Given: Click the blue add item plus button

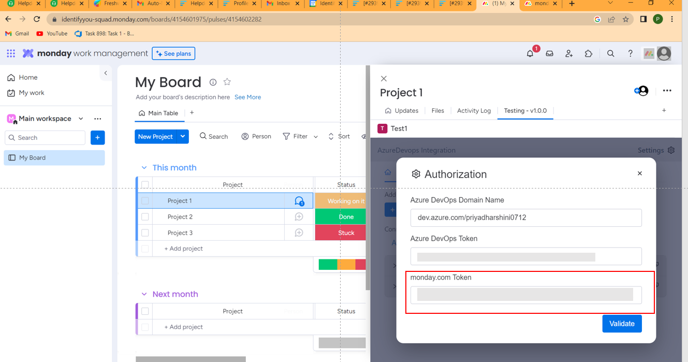Looking at the screenshot, I should (x=97, y=138).
